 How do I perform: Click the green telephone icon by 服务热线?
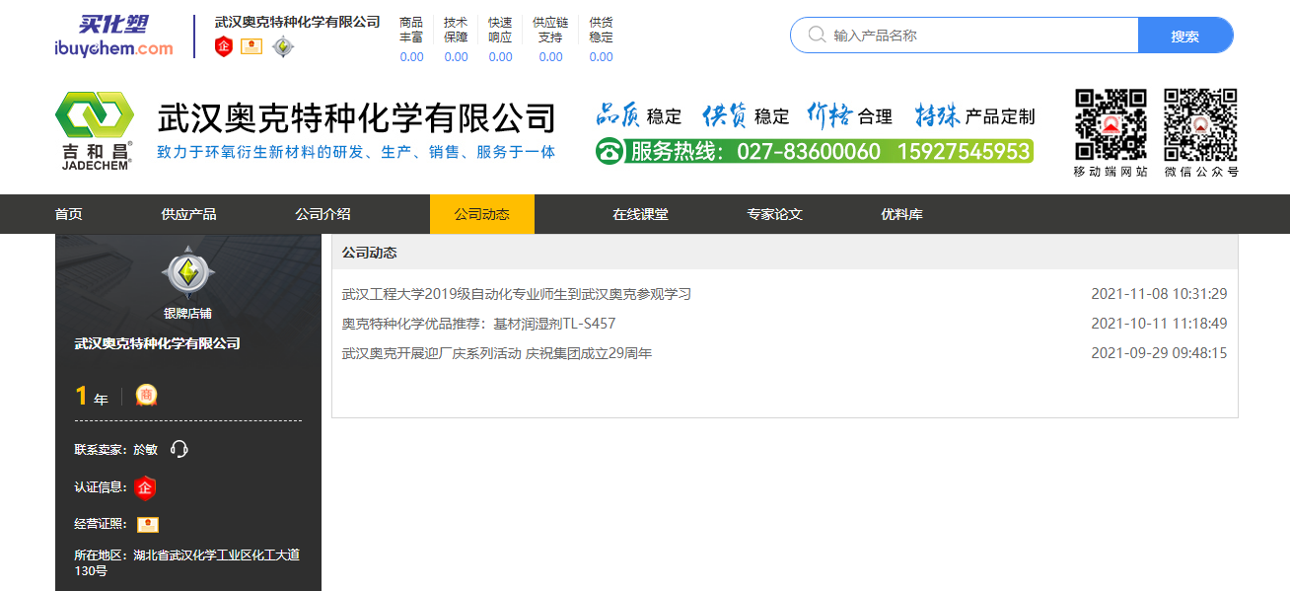click(x=610, y=152)
